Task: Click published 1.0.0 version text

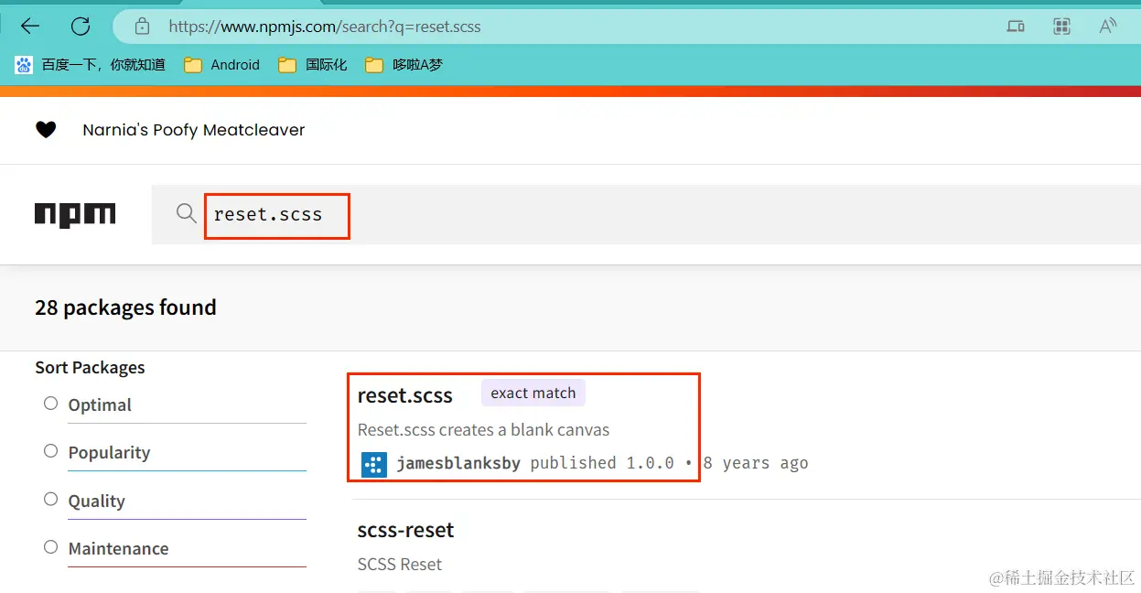Action: tap(602, 463)
